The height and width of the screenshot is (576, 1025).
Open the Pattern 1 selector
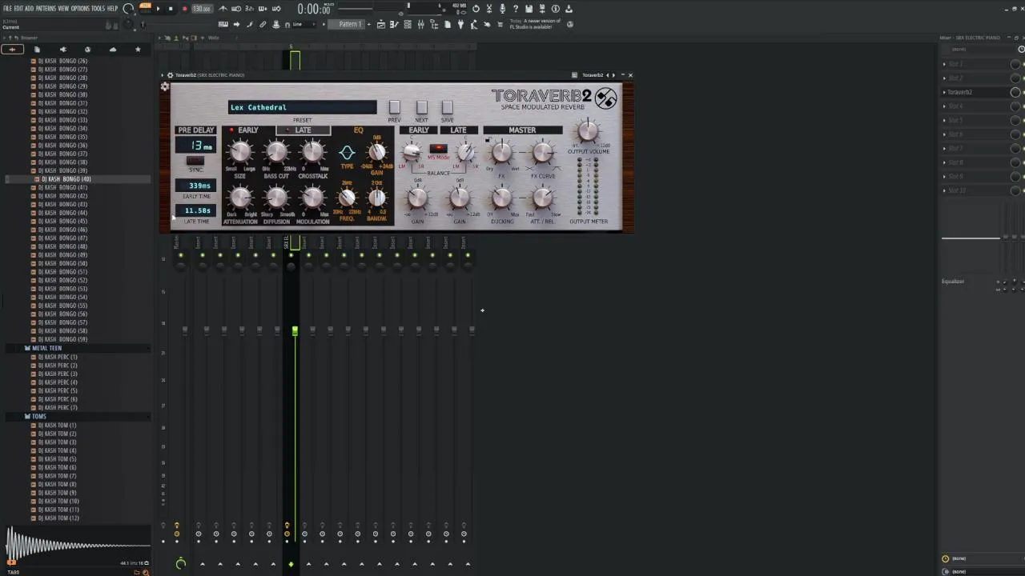coord(350,24)
